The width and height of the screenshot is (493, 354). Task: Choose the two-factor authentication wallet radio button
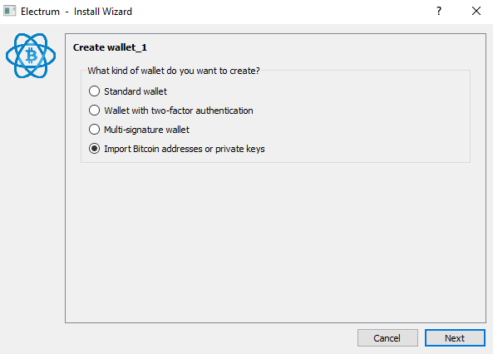(x=94, y=111)
